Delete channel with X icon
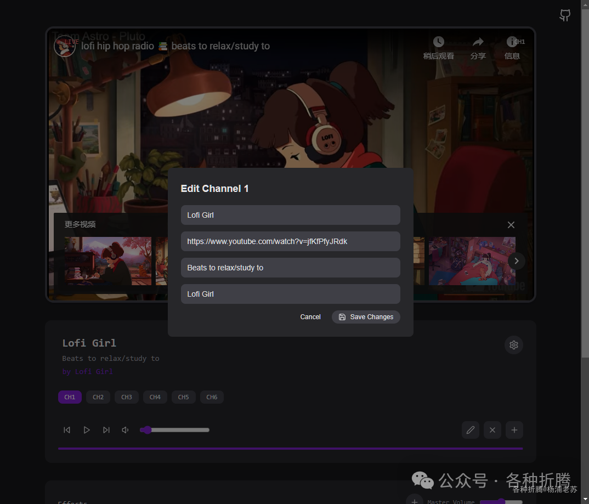This screenshot has width=589, height=504. 492,429
